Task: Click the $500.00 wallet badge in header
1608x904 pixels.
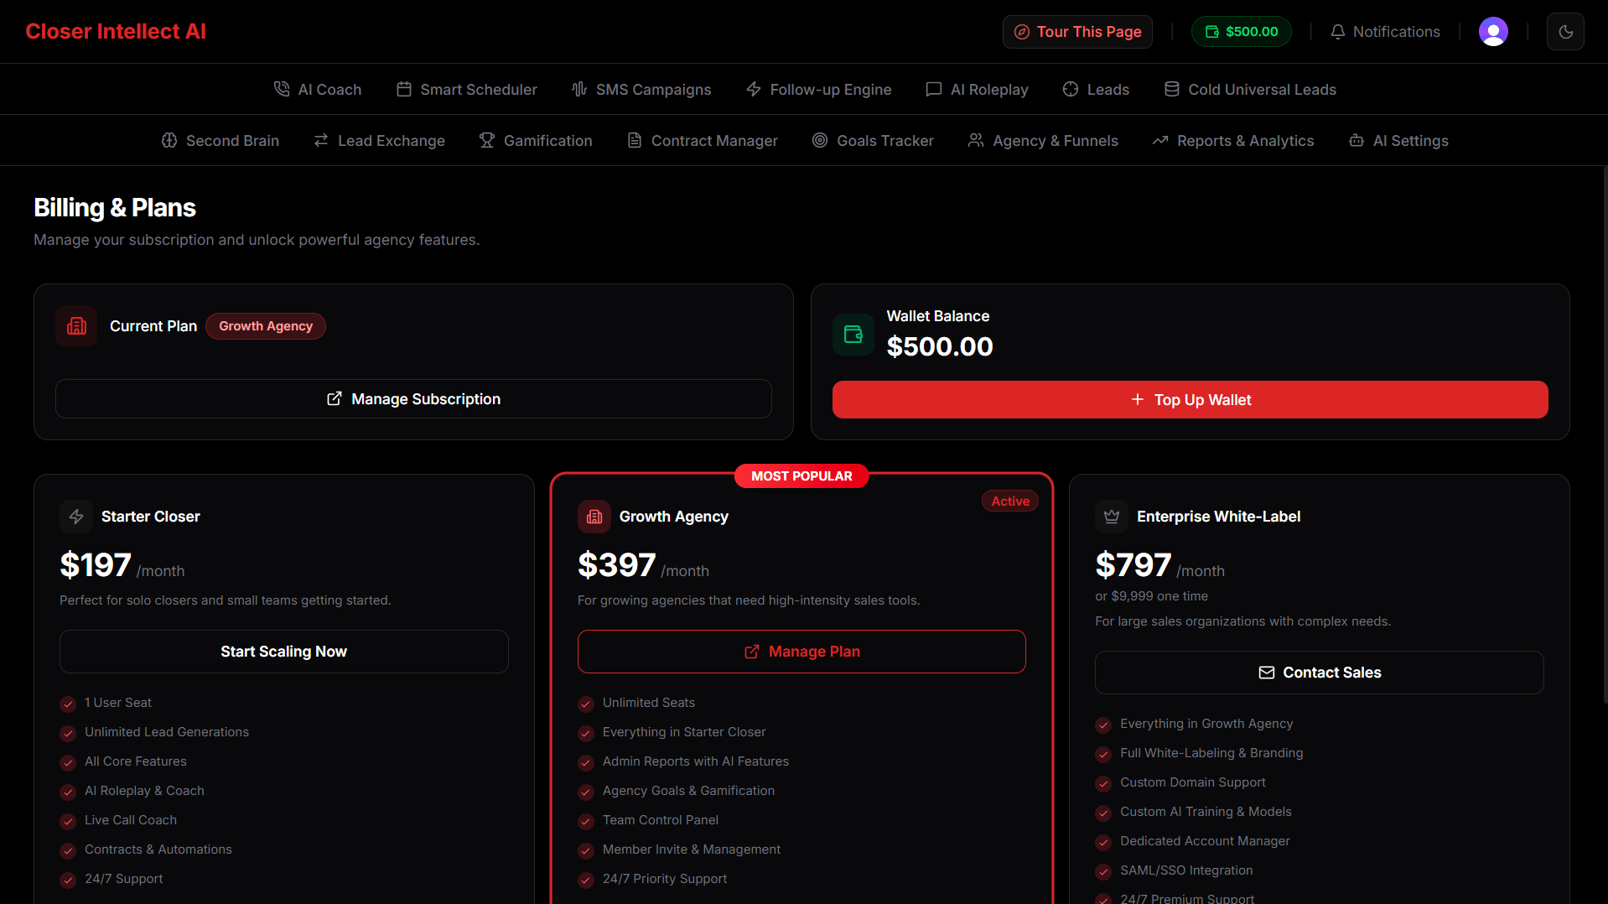Action: tap(1242, 32)
